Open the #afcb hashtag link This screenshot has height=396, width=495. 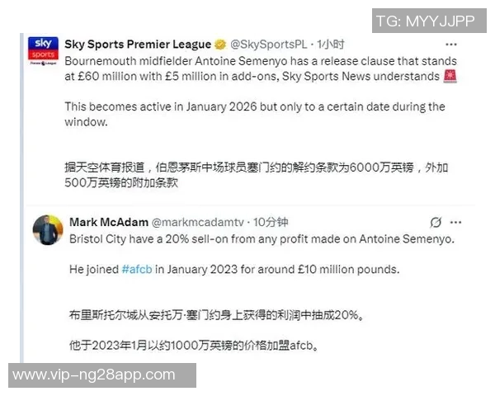coord(137,270)
